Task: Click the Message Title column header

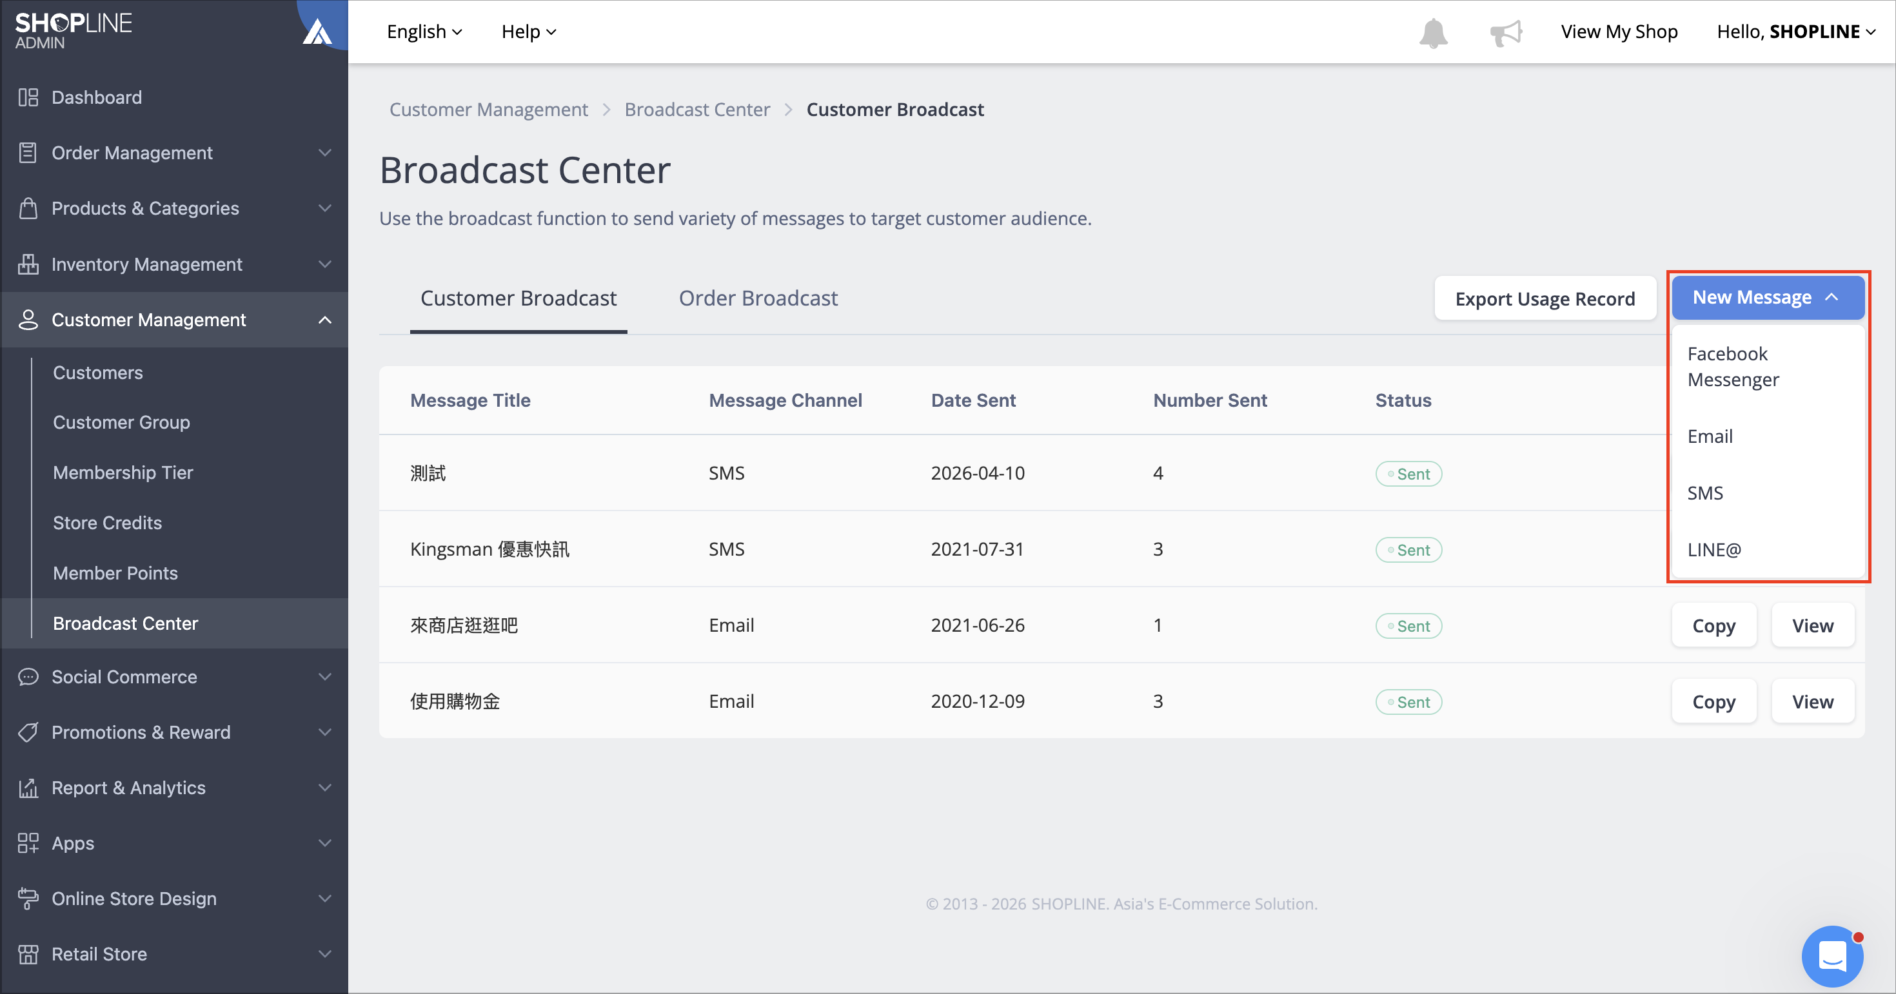Action: 470,400
